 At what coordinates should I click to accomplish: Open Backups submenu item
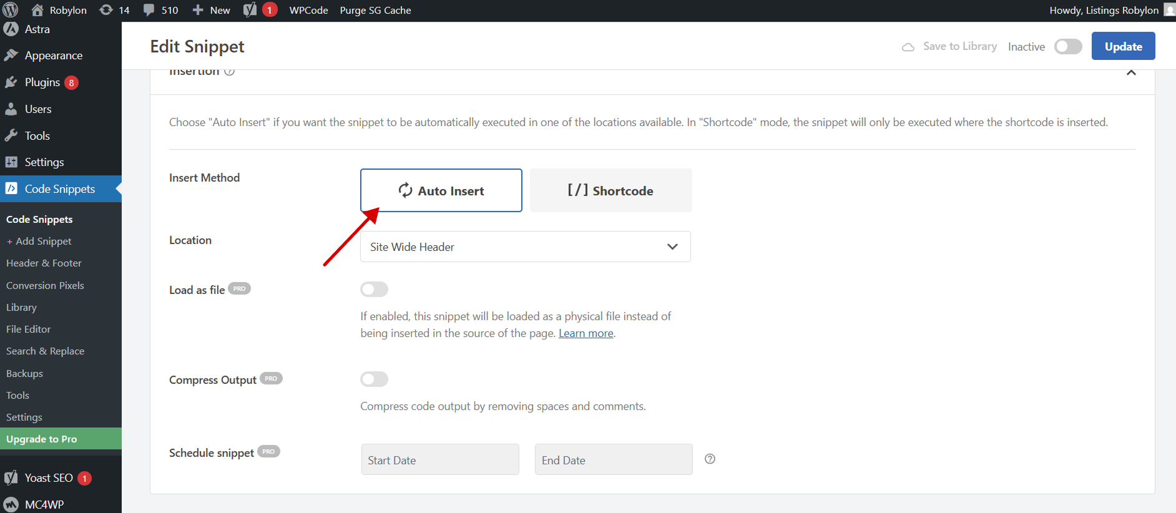[x=24, y=373]
